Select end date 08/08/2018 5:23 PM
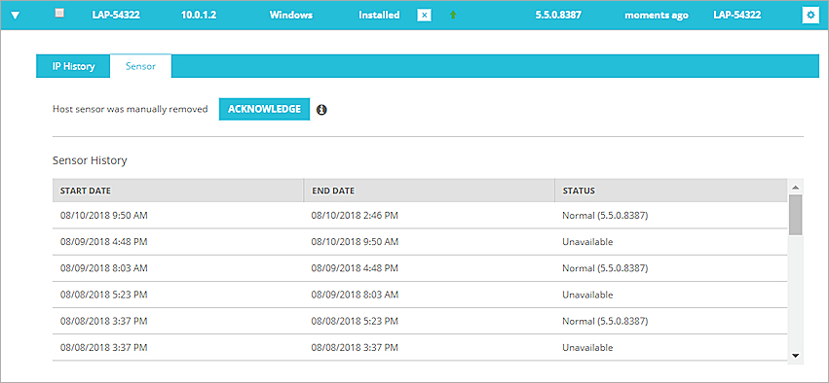Screen dimensions: 829x383 (x=355, y=321)
